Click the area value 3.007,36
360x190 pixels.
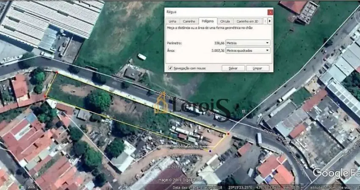point(218,51)
